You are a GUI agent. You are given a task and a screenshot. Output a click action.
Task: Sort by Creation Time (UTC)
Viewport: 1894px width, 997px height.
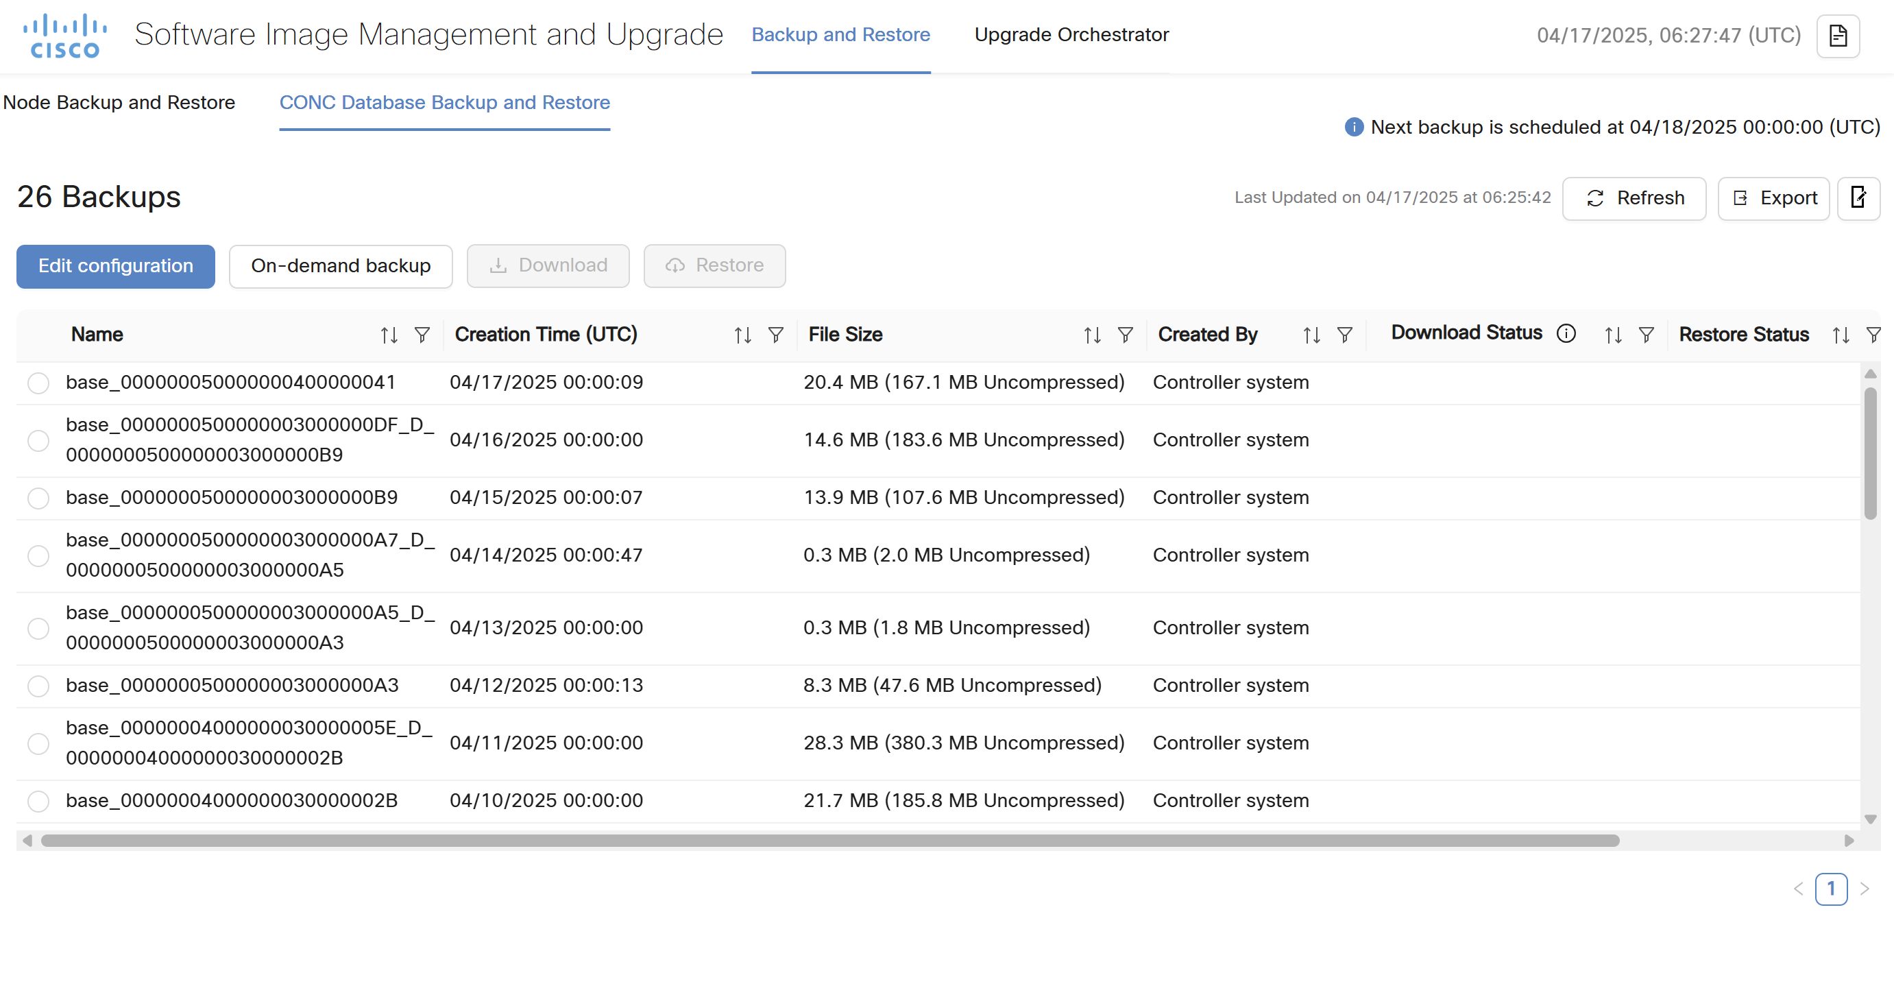tap(742, 335)
